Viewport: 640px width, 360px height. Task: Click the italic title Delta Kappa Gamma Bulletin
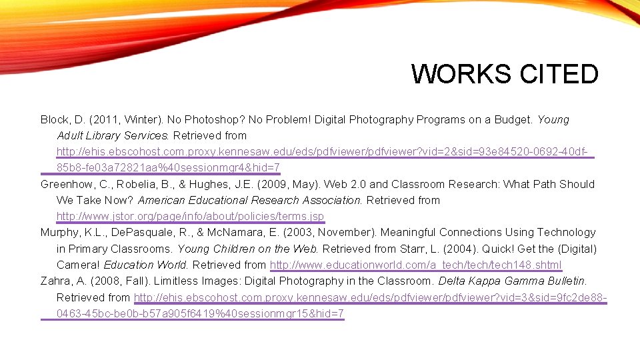tap(512, 281)
